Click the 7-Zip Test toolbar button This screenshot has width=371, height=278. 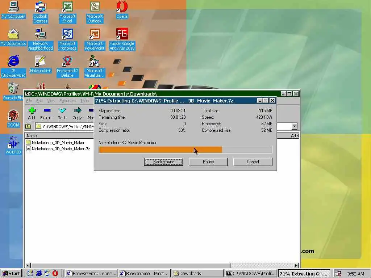coord(62,113)
